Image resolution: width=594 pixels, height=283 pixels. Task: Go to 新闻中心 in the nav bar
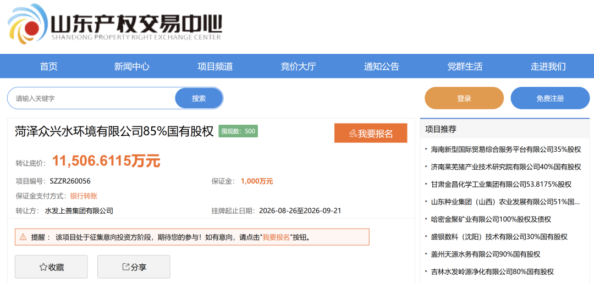pyautogui.click(x=132, y=66)
